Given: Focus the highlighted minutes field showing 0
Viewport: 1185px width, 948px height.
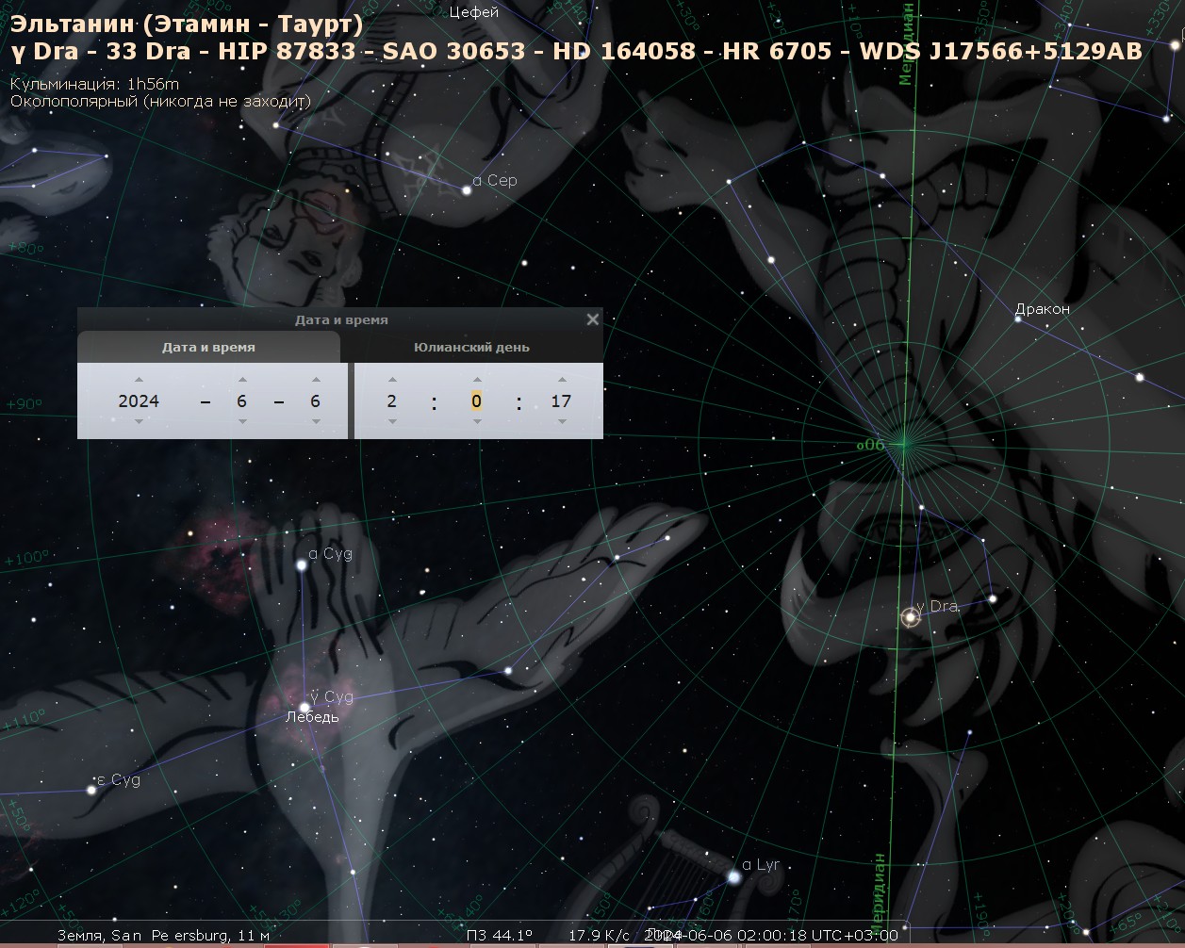Looking at the screenshot, I should pos(477,400).
